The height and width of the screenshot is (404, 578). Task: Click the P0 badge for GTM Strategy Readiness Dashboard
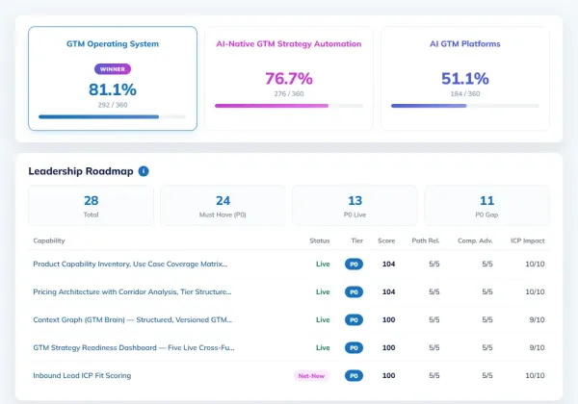[x=354, y=347]
